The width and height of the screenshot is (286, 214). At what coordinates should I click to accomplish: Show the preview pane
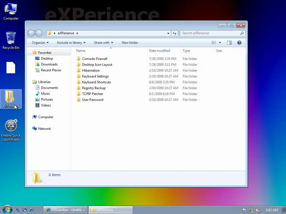click(229, 43)
